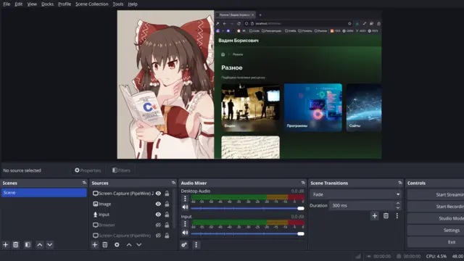
Task: Delete scene transition with trash icon
Action: click(386, 216)
